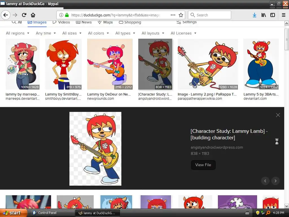289x217 pixels.
Task: Expand the All layouts filter
Action: pyautogui.click(x=153, y=33)
